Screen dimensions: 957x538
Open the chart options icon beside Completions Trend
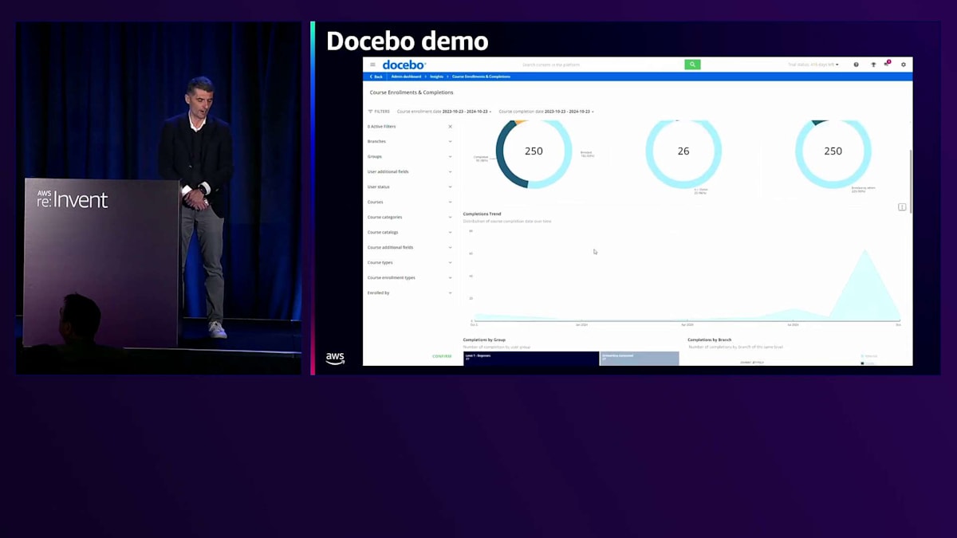[x=902, y=207]
